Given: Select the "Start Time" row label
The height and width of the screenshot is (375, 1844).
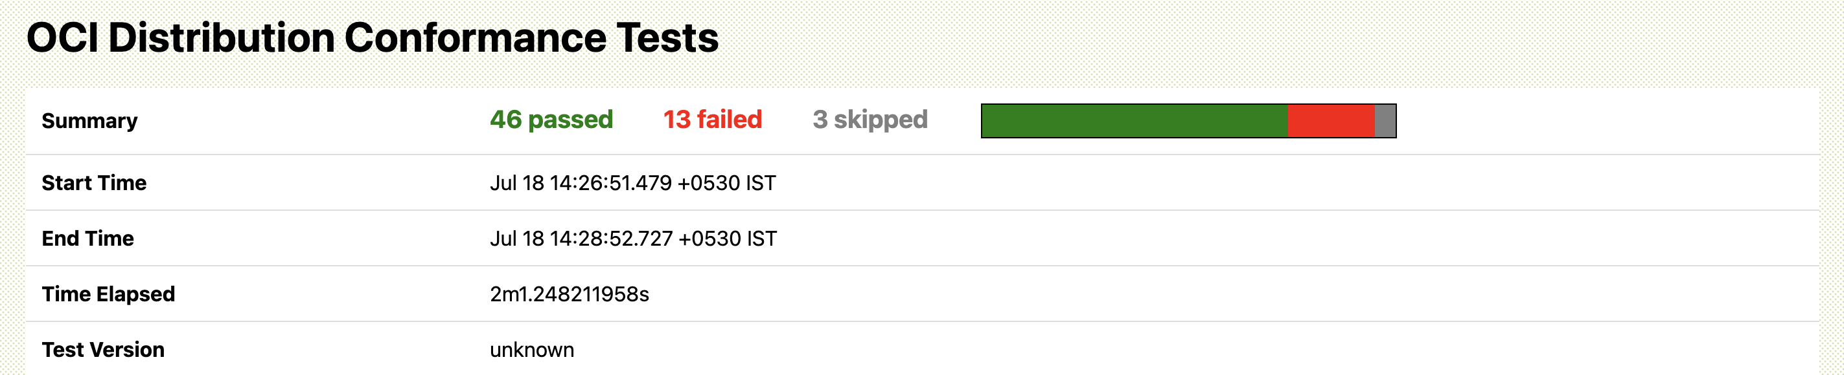Looking at the screenshot, I should point(94,183).
